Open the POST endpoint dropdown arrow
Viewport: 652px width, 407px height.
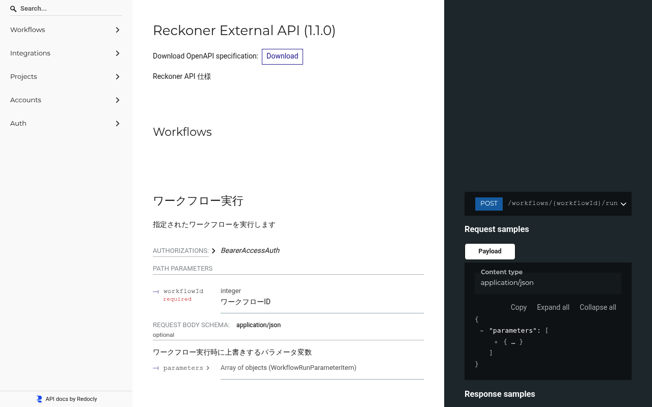(x=623, y=204)
